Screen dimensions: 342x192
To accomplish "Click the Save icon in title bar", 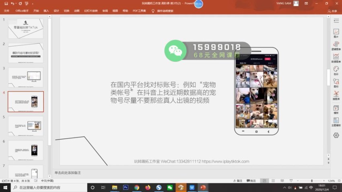I will 5,3.
